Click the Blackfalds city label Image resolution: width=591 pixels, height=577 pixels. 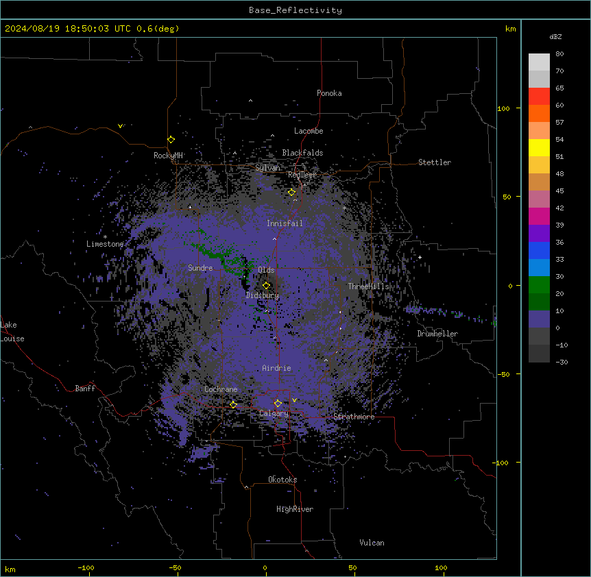click(x=302, y=153)
